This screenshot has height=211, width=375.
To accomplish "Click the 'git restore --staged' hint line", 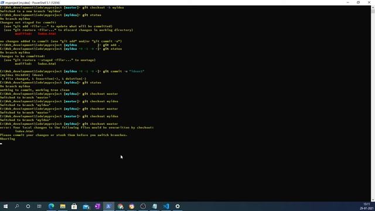I will point(49,60).
